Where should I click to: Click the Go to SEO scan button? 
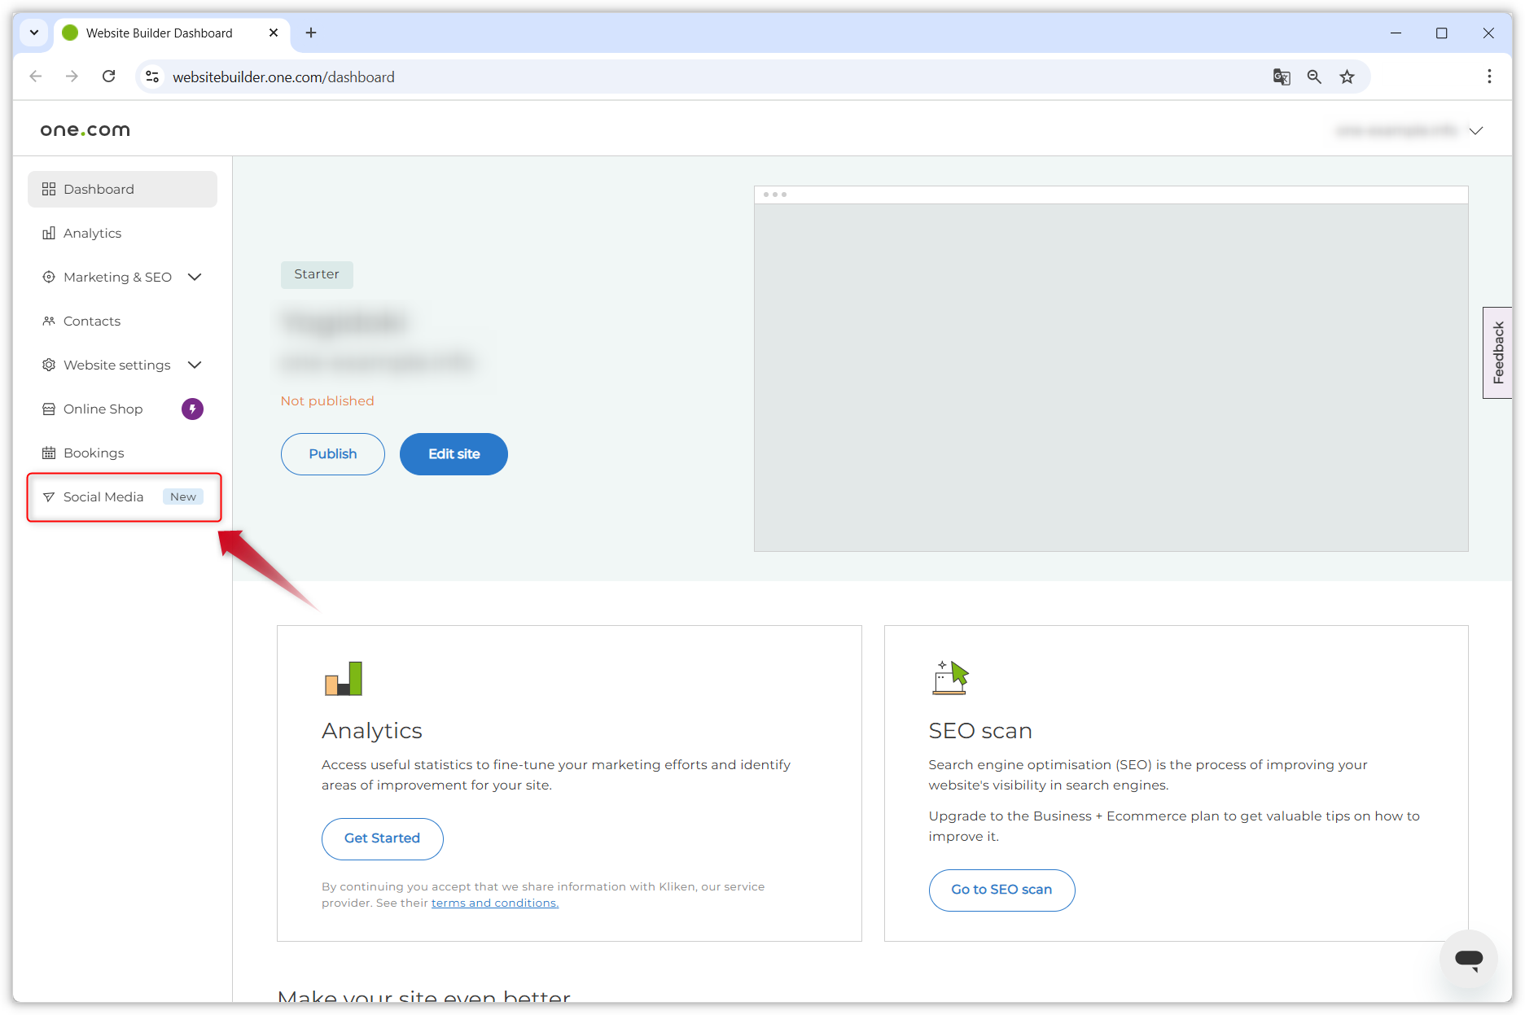click(x=1001, y=890)
